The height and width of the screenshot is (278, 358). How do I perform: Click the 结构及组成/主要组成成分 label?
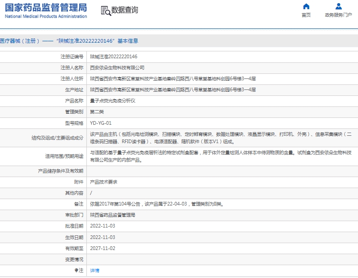coord(57,138)
